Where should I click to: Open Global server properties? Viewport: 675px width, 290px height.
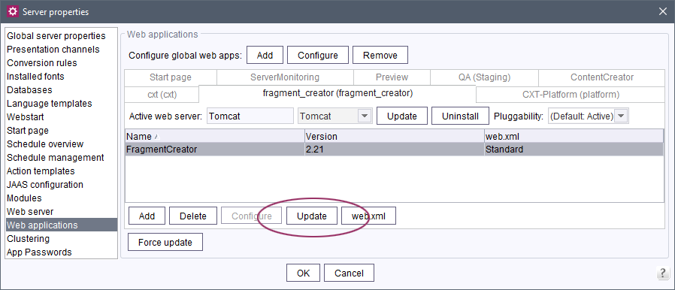tap(61, 36)
